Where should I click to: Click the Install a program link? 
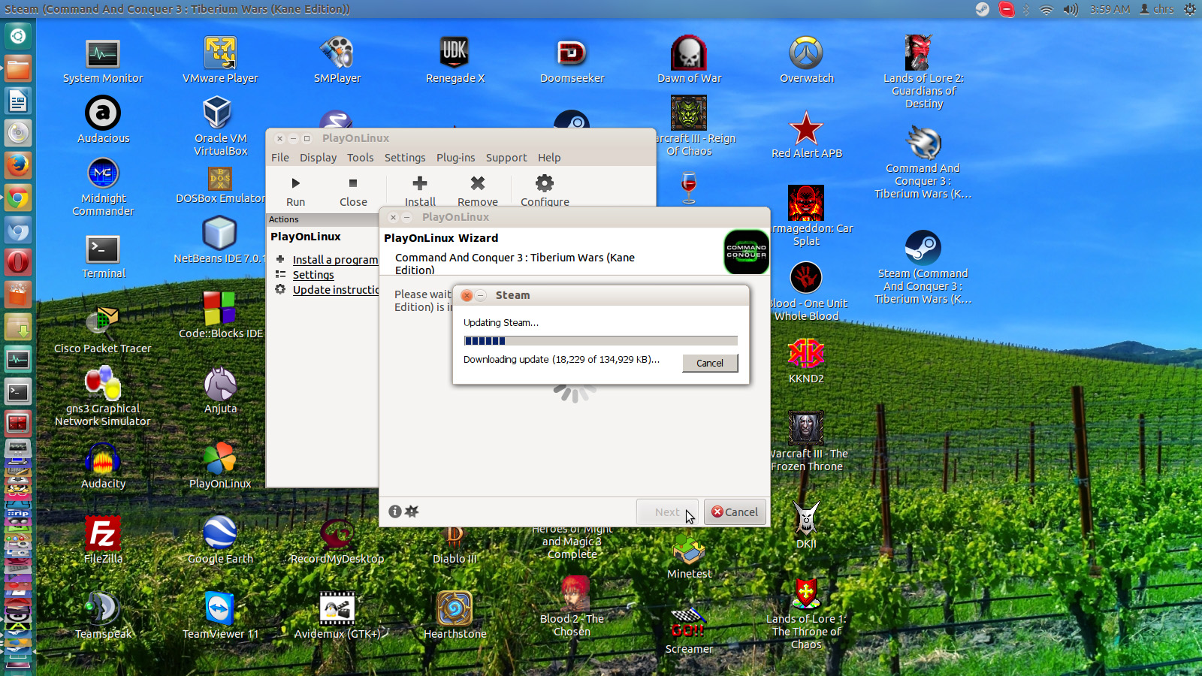tap(335, 260)
